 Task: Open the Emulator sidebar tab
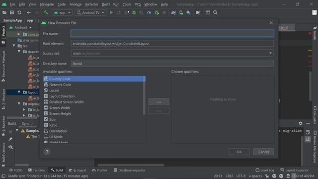coord(315,115)
